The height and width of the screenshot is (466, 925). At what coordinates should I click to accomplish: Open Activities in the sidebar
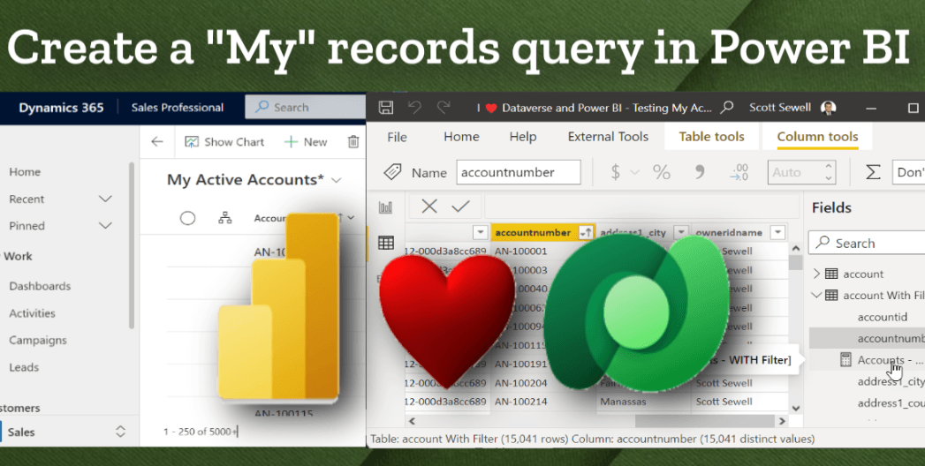(x=32, y=313)
